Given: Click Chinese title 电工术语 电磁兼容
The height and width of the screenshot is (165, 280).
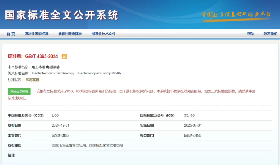Looking at the screenshot, I should 46,67.
